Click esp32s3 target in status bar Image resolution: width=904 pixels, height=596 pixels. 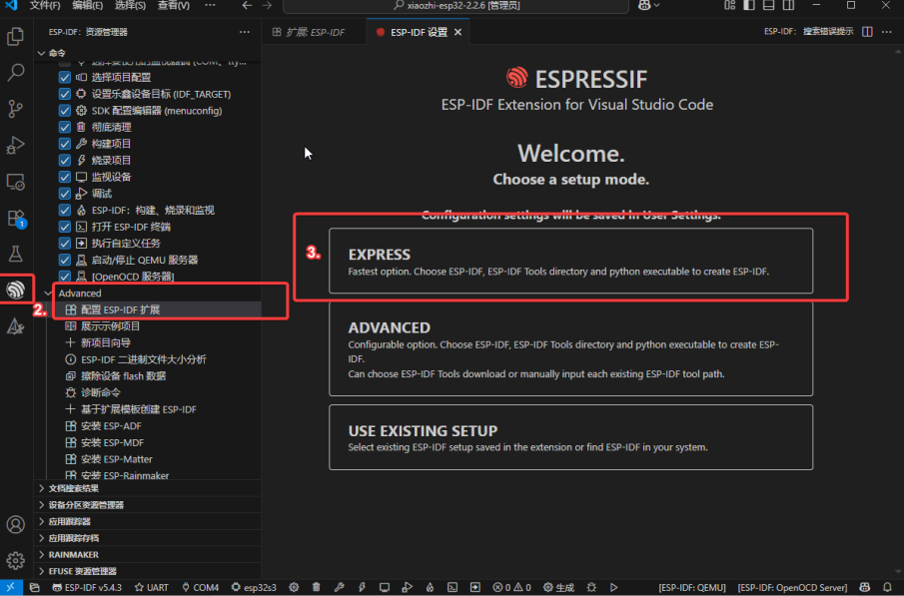click(x=254, y=587)
